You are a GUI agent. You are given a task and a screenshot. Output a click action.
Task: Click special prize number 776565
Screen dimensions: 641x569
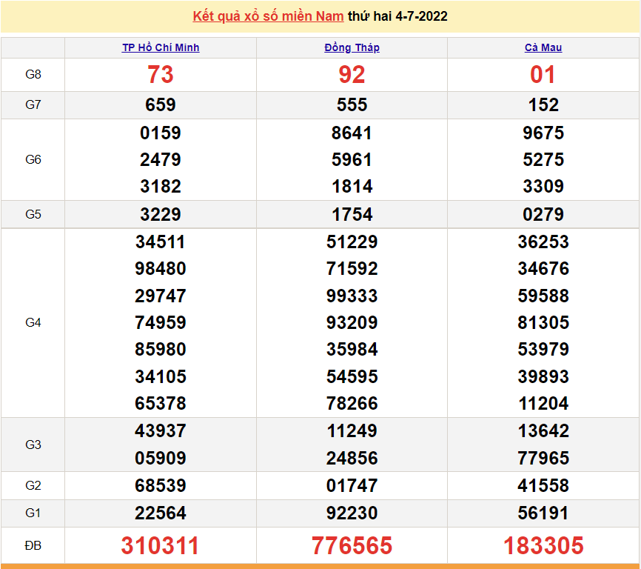(x=352, y=546)
